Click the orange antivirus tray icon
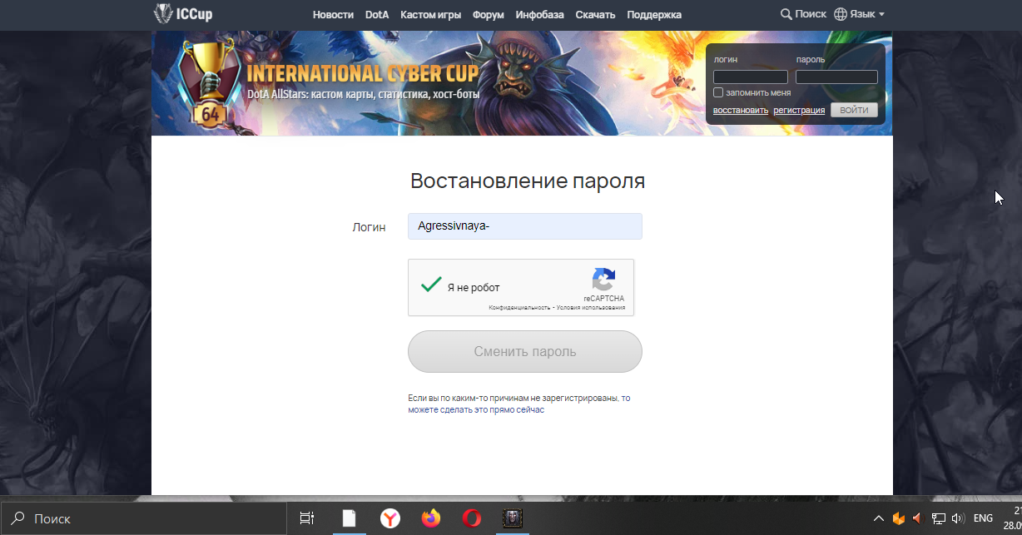Viewport: 1022px width, 535px height. point(899,518)
